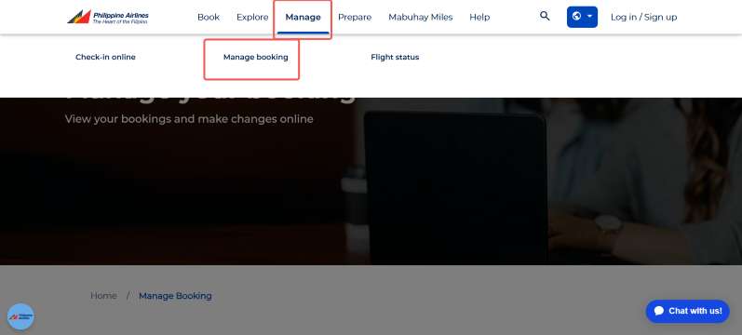Image resolution: width=742 pixels, height=335 pixels.
Task: Select the Manage menu item
Action: click(303, 17)
